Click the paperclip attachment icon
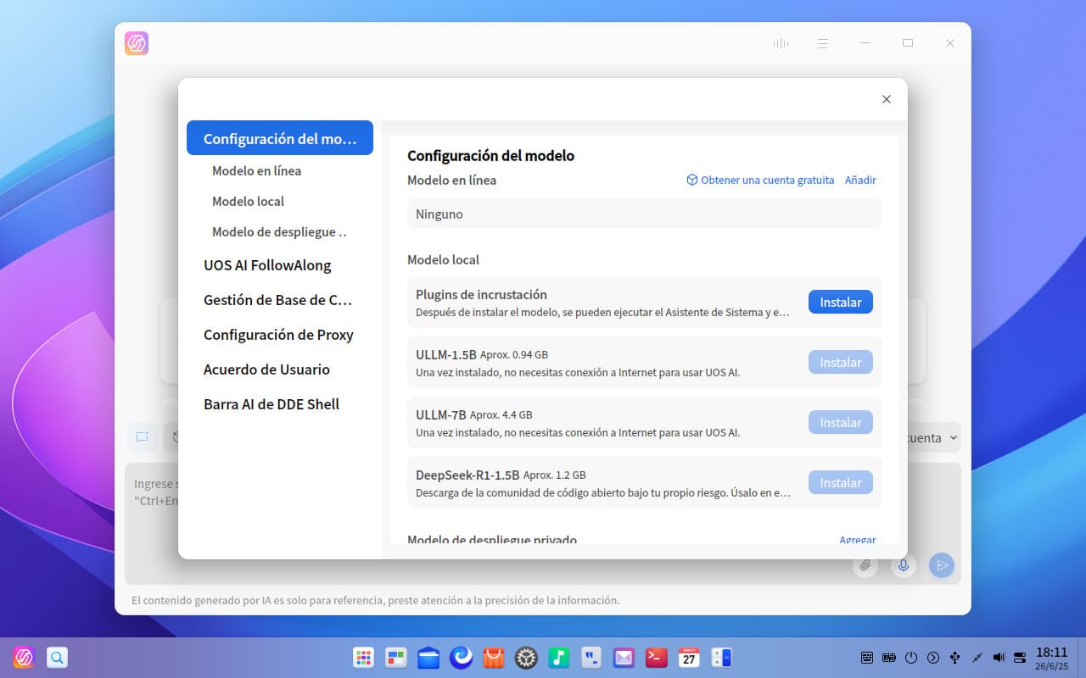Screen dimensions: 1086x678 pos(865,565)
